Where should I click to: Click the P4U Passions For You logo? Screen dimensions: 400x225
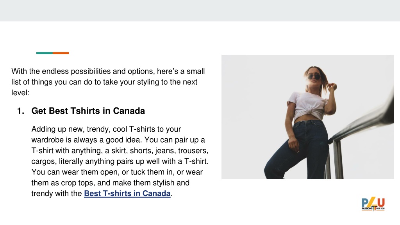click(x=373, y=204)
